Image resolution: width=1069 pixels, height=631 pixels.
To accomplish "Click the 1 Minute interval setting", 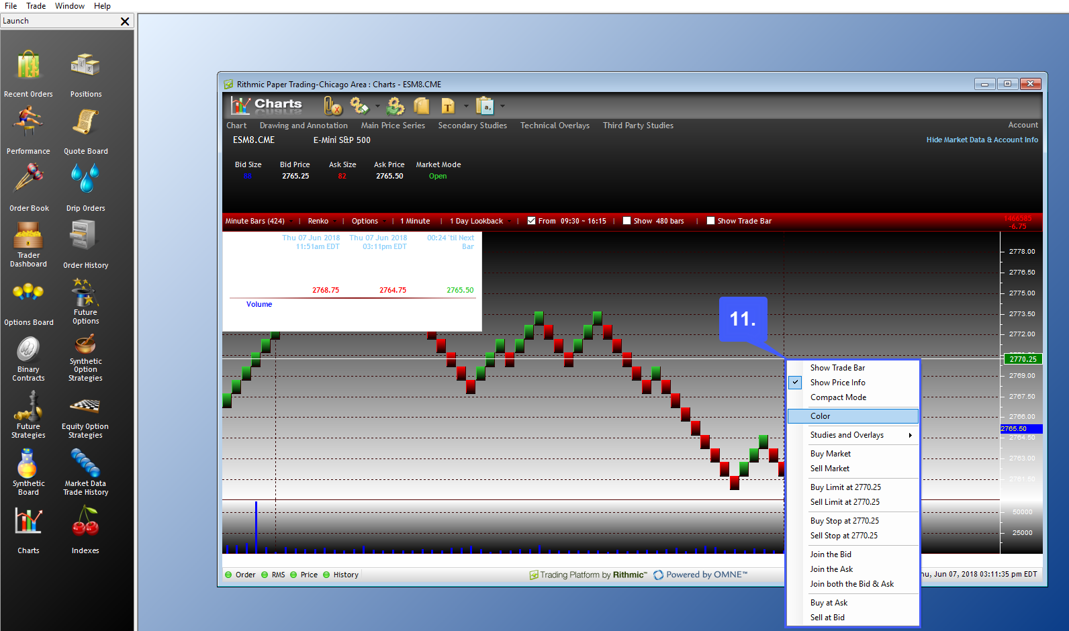I will [x=415, y=221].
